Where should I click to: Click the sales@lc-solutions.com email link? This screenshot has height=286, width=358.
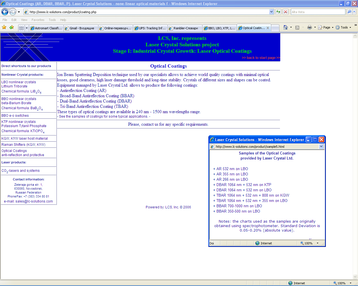[x=34, y=201]
